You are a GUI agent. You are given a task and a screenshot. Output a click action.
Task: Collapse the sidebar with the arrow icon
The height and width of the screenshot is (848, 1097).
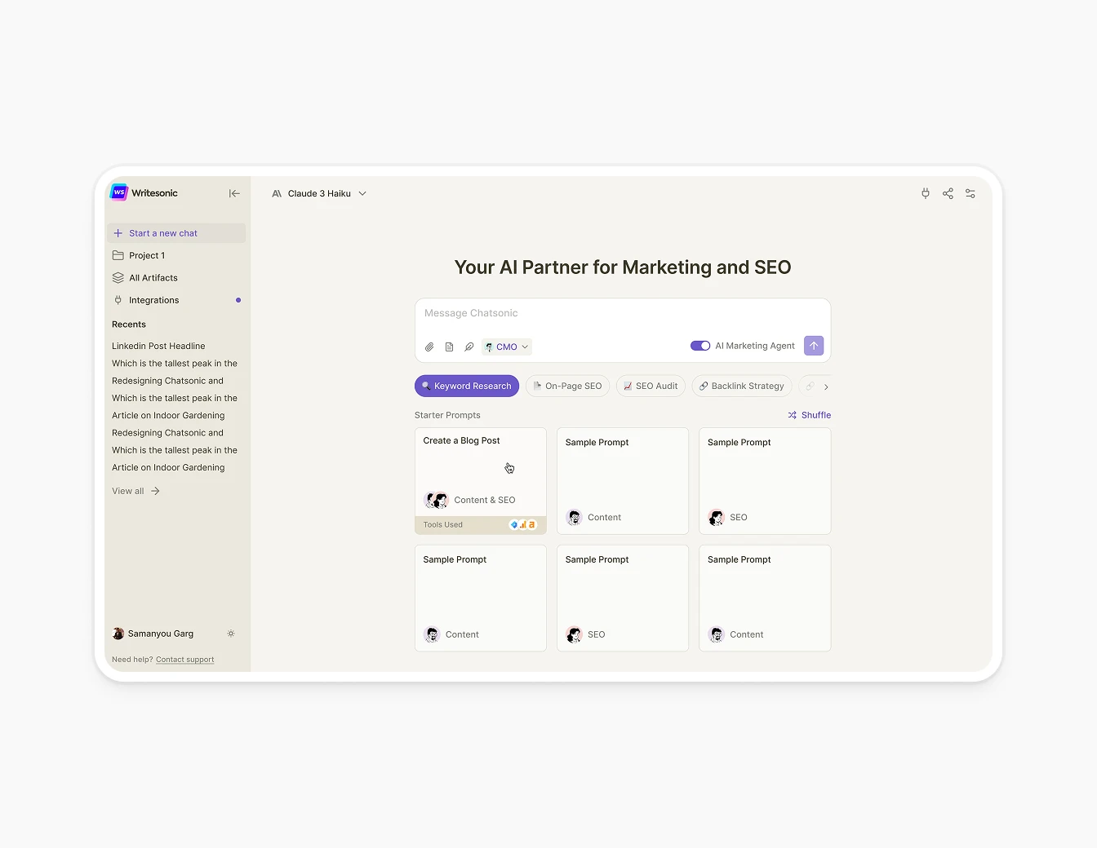coord(234,193)
